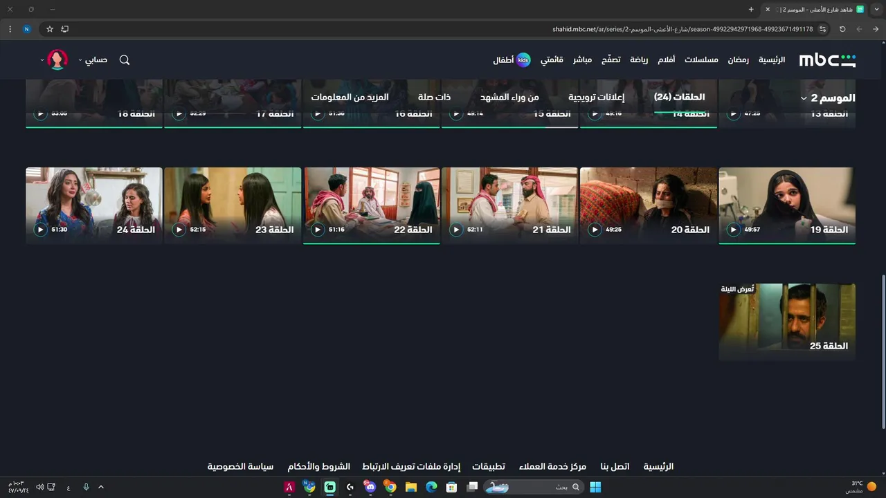
Task: Expand the account menu حسابي
Action: pos(93,60)
